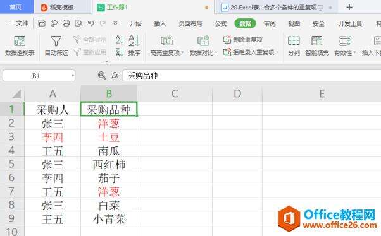The height and width of the screenshot is (236, 381).
Task: Click the zoom magnifier icon by formula bar
Action: point(101,76)
